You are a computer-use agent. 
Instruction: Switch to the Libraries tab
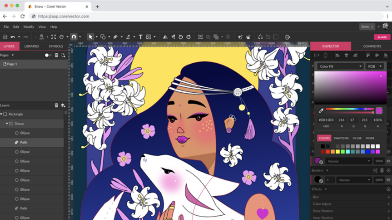coord(32,47)
